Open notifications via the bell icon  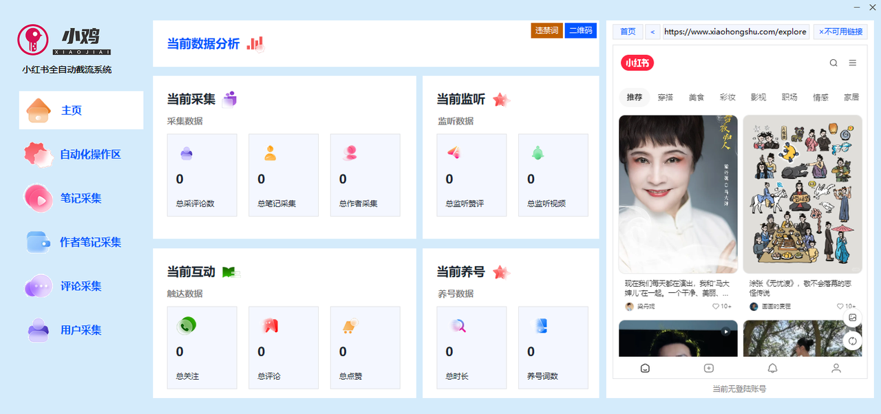(x=772, y=368)
